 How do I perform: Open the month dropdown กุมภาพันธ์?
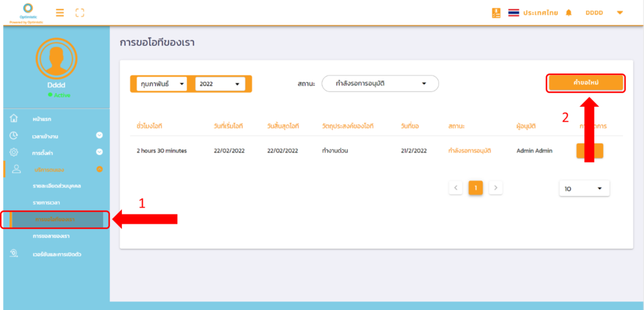pyautogui.click(x=162, y=84)
